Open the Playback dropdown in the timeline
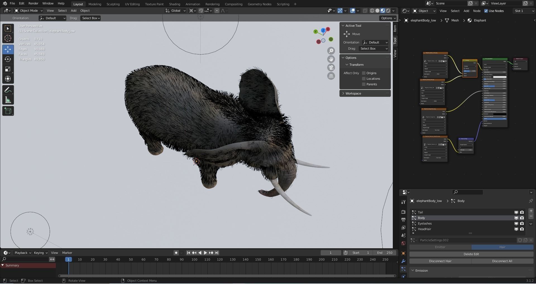 click(23, 253)
